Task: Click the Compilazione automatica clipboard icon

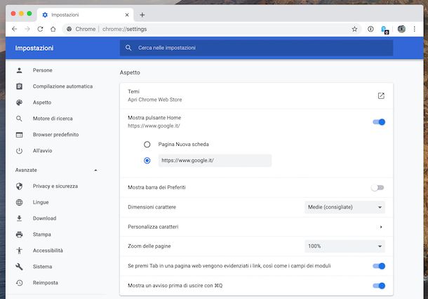Action: coord(19,86)
